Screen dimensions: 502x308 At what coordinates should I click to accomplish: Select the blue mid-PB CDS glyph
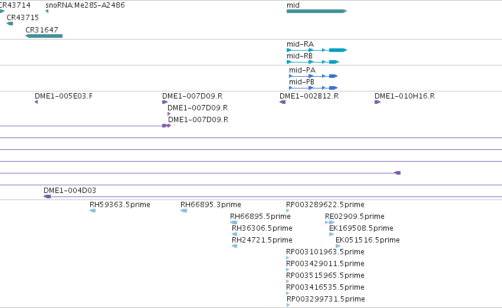(x=313, y=88)
